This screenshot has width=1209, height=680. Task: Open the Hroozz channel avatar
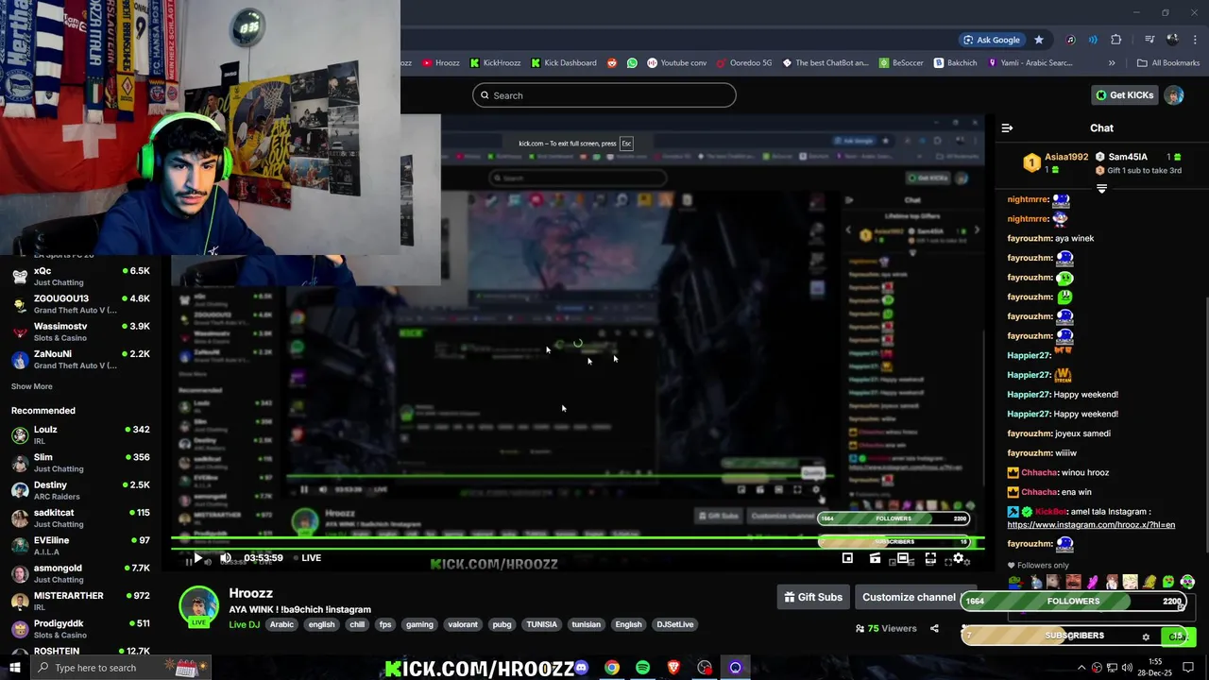198,606
